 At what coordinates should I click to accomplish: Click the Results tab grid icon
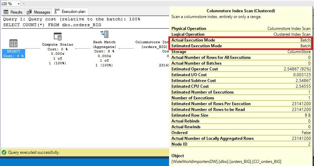pos(6,12)
